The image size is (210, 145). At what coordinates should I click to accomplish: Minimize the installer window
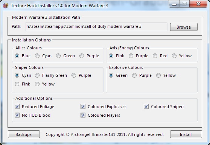(x=174, y=4)
